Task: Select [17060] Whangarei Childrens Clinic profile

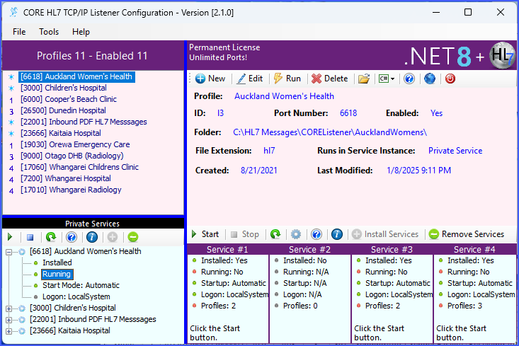Action: [x=79, y=167]
